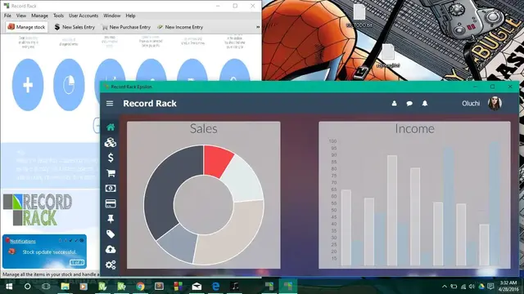Open User Accounts menu in back window
Image resolution: width=524 pixels, height=294 pixels.
coord(84,16)
